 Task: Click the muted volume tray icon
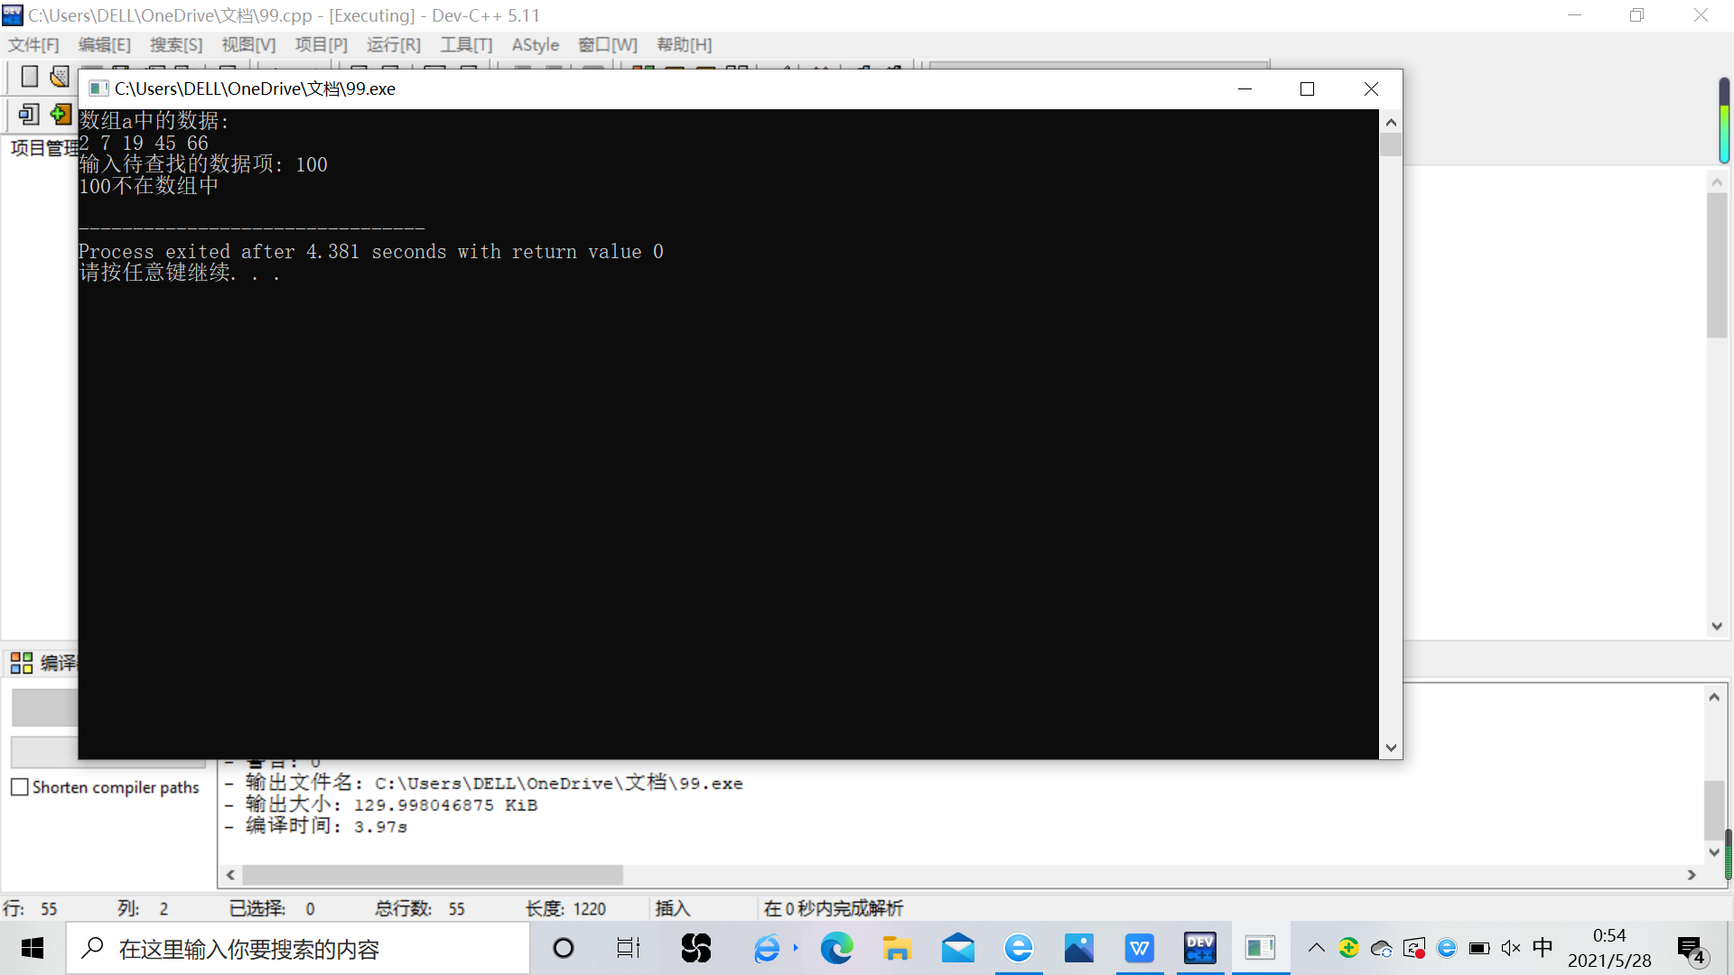point(1510,948)
